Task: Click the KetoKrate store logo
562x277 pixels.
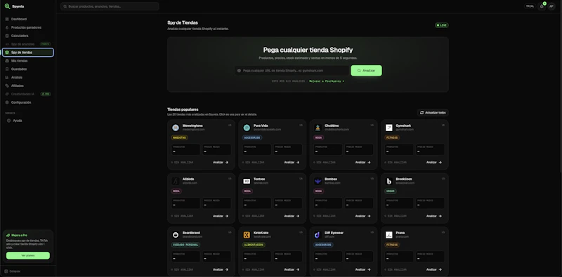Action: 247,235
